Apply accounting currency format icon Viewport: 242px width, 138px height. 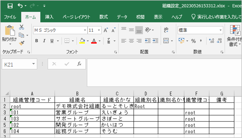pyautogui.click(x=181, y=41)
